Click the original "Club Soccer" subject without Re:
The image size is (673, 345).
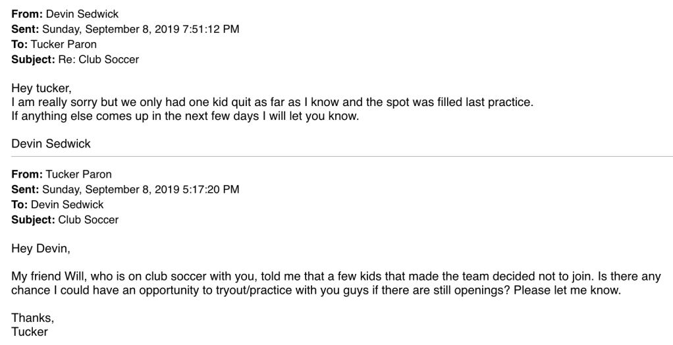click(88, 220)
